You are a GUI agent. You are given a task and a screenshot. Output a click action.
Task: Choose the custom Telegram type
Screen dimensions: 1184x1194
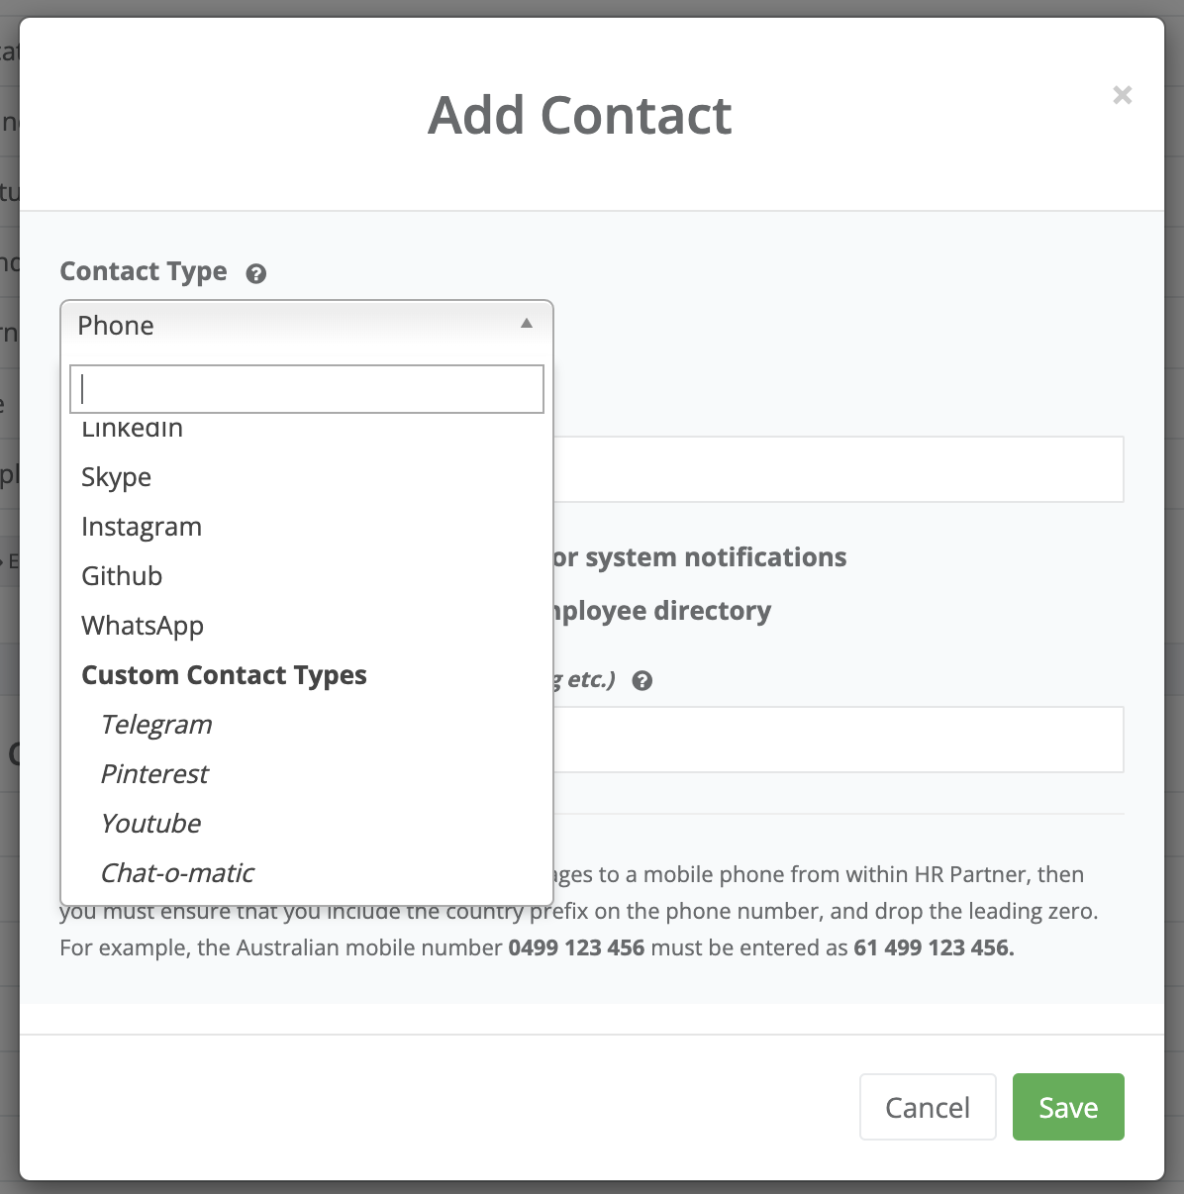[x=156, y=725]
